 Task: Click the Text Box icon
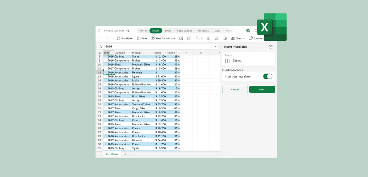208,38
